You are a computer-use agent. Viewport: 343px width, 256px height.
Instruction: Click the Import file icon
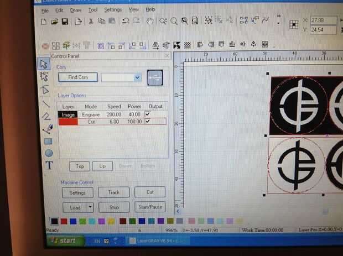click(x=78, y=22)
